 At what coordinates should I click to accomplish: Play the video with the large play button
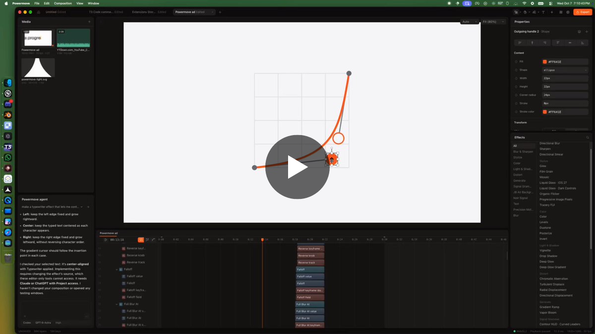(297, 167)
